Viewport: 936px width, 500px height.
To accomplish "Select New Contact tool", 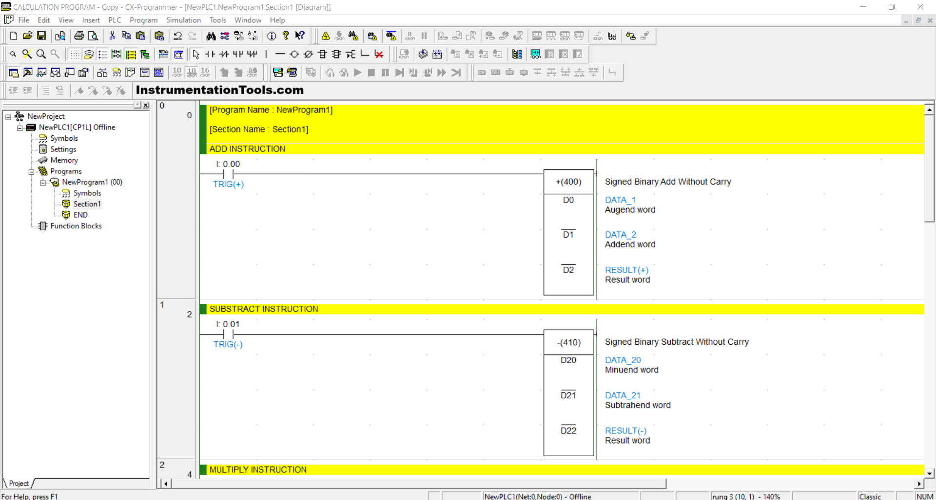I will pyautogui.click(x=210, y=54).
